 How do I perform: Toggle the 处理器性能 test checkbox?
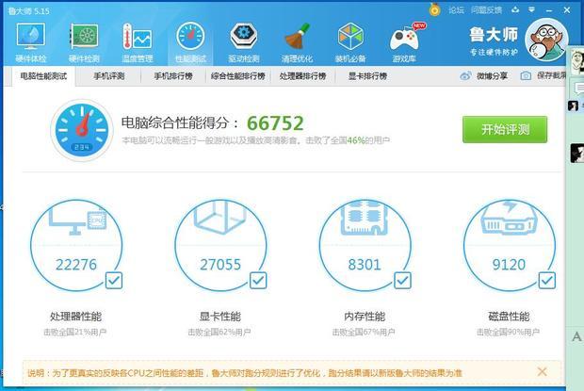click(x=114, y=281)
